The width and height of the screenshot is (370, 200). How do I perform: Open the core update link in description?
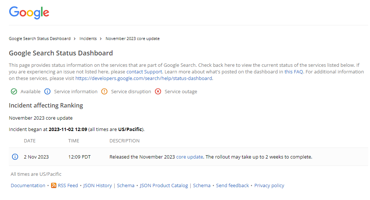point(190,157)
